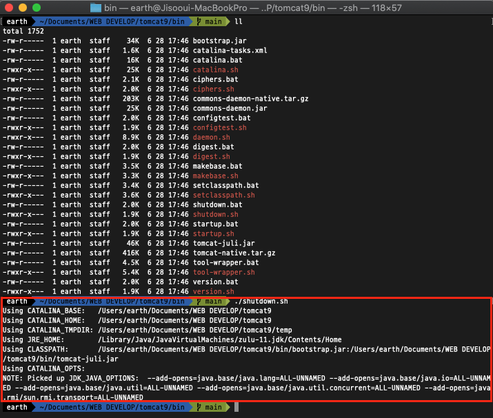
Task: Click the -rwxr-x--- permissions of catalina.sh
Action: click(23, 70)
